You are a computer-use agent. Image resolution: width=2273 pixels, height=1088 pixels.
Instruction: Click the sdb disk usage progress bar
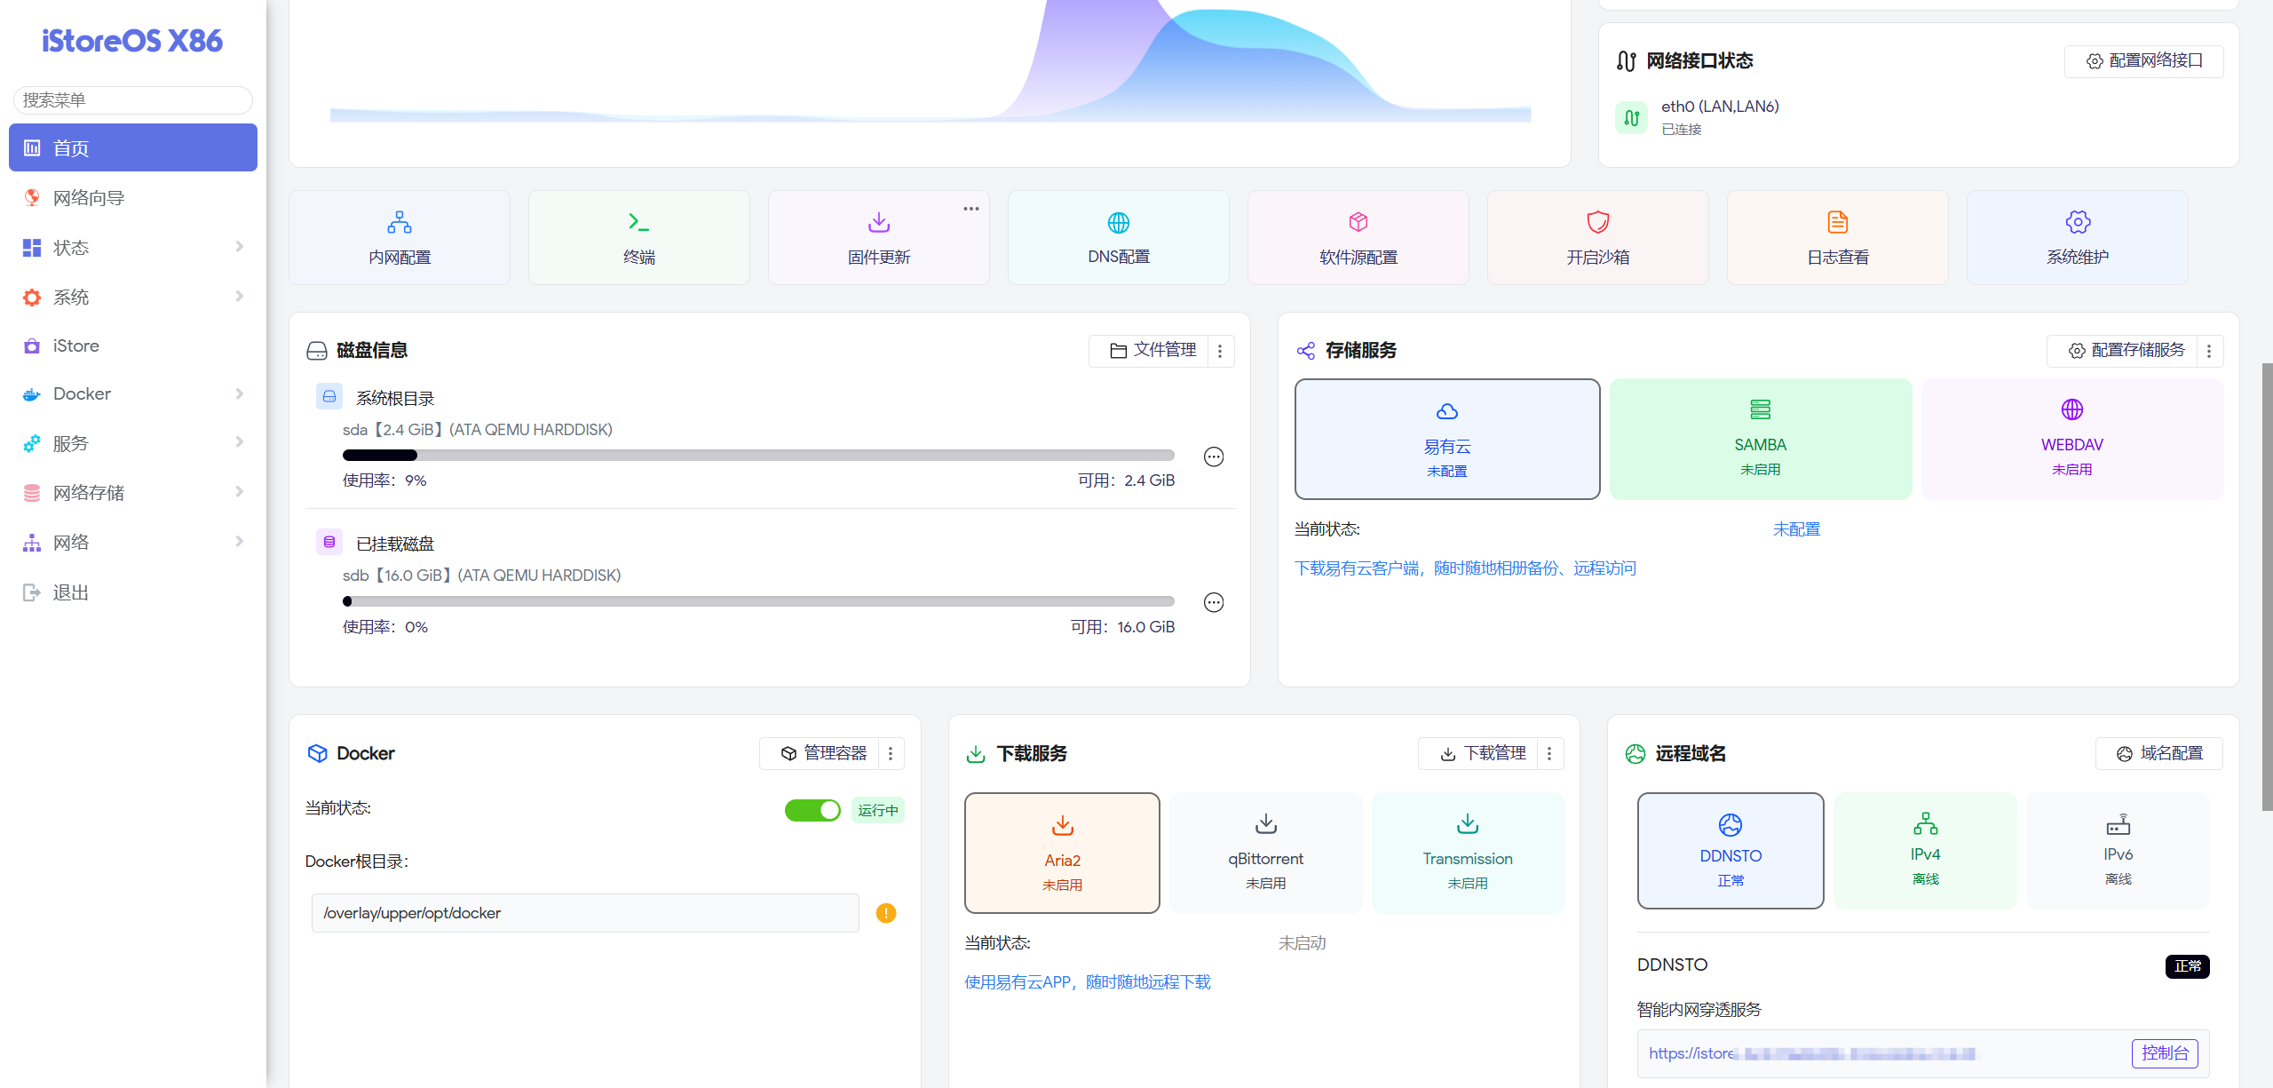coord(758,601)
